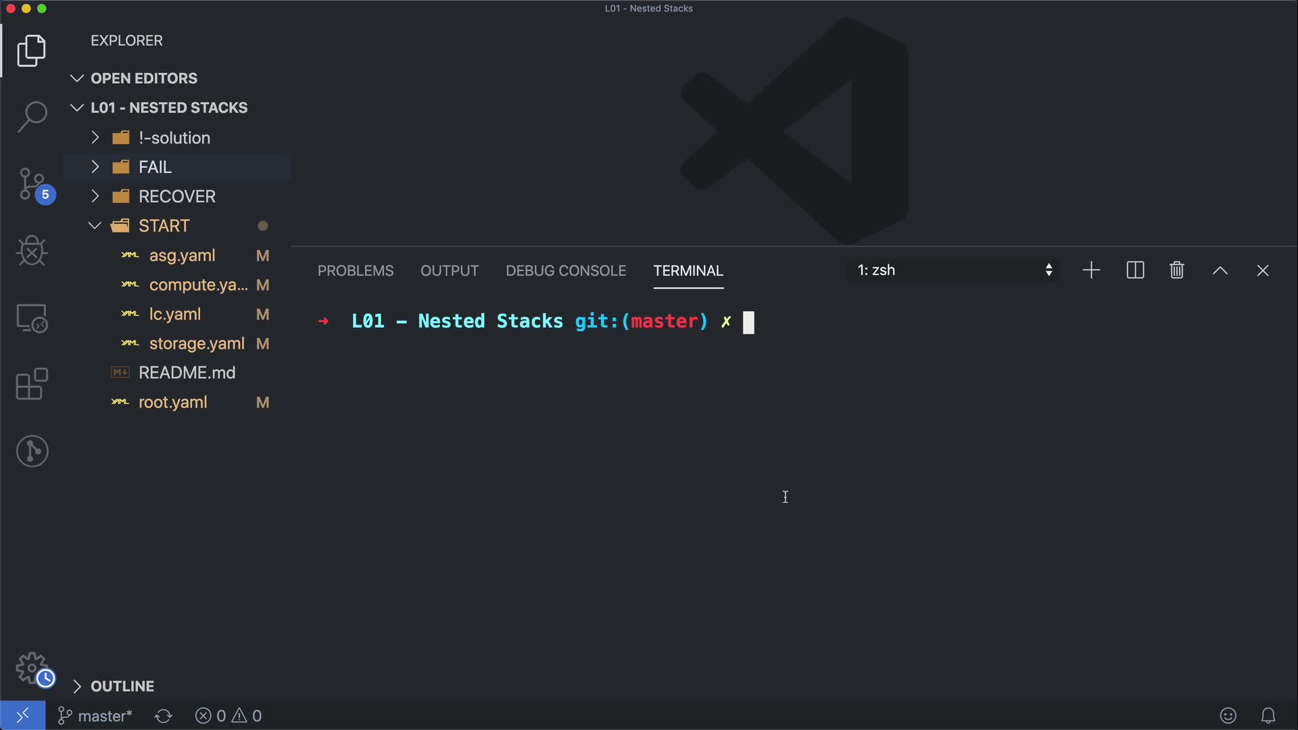This screenshot has height=730, width=1298.
Task: Click the Git Graph icon in activity bar
Action: point(32,451)
